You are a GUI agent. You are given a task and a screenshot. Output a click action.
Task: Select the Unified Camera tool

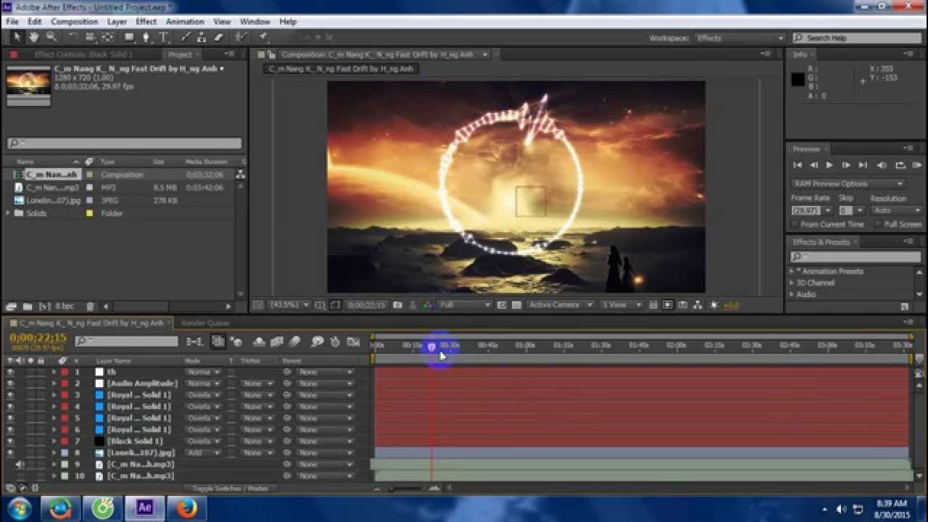click(x=91, y=37)
